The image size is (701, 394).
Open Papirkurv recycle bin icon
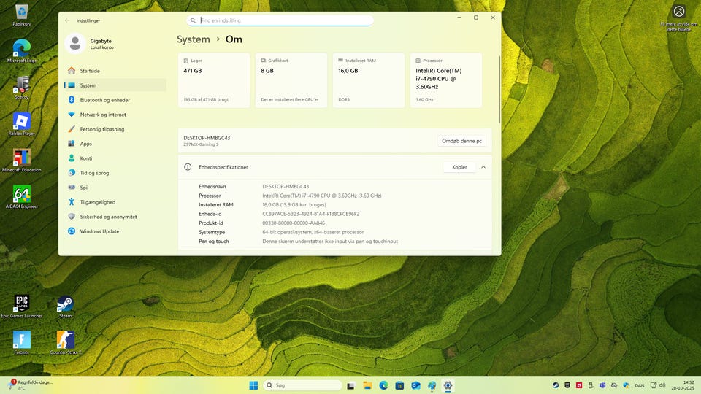tap(22, 12)
